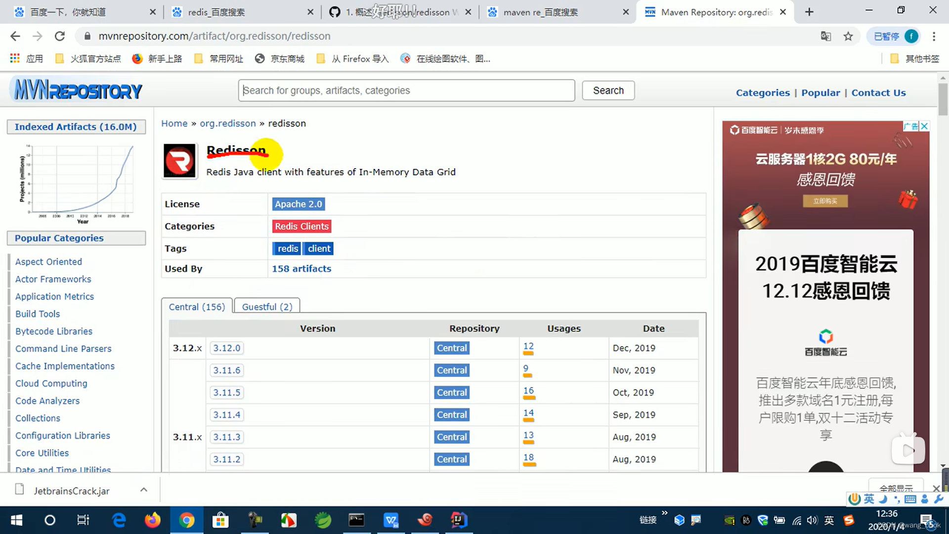Switch to Chrome taskbar icon
949x534 pixels.
pos(186,520)
